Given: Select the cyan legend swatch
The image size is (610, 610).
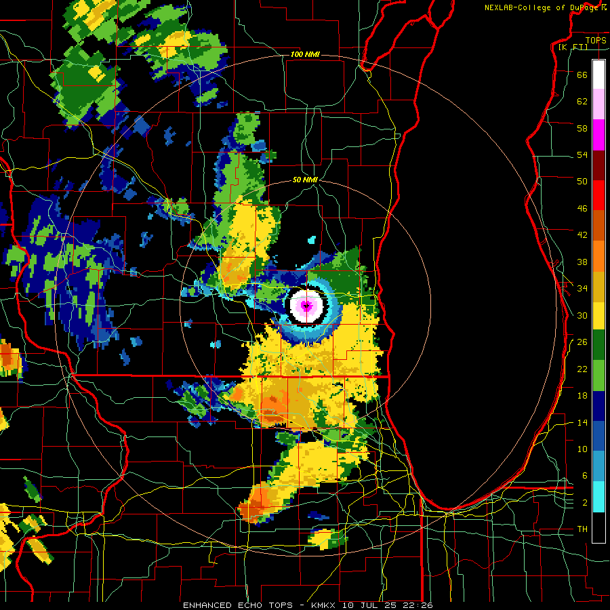Looking at the screenshot, I should (x=598, y=497).
